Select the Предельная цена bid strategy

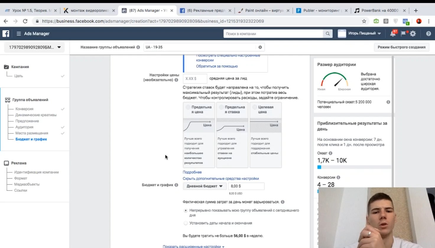point(188,107)
